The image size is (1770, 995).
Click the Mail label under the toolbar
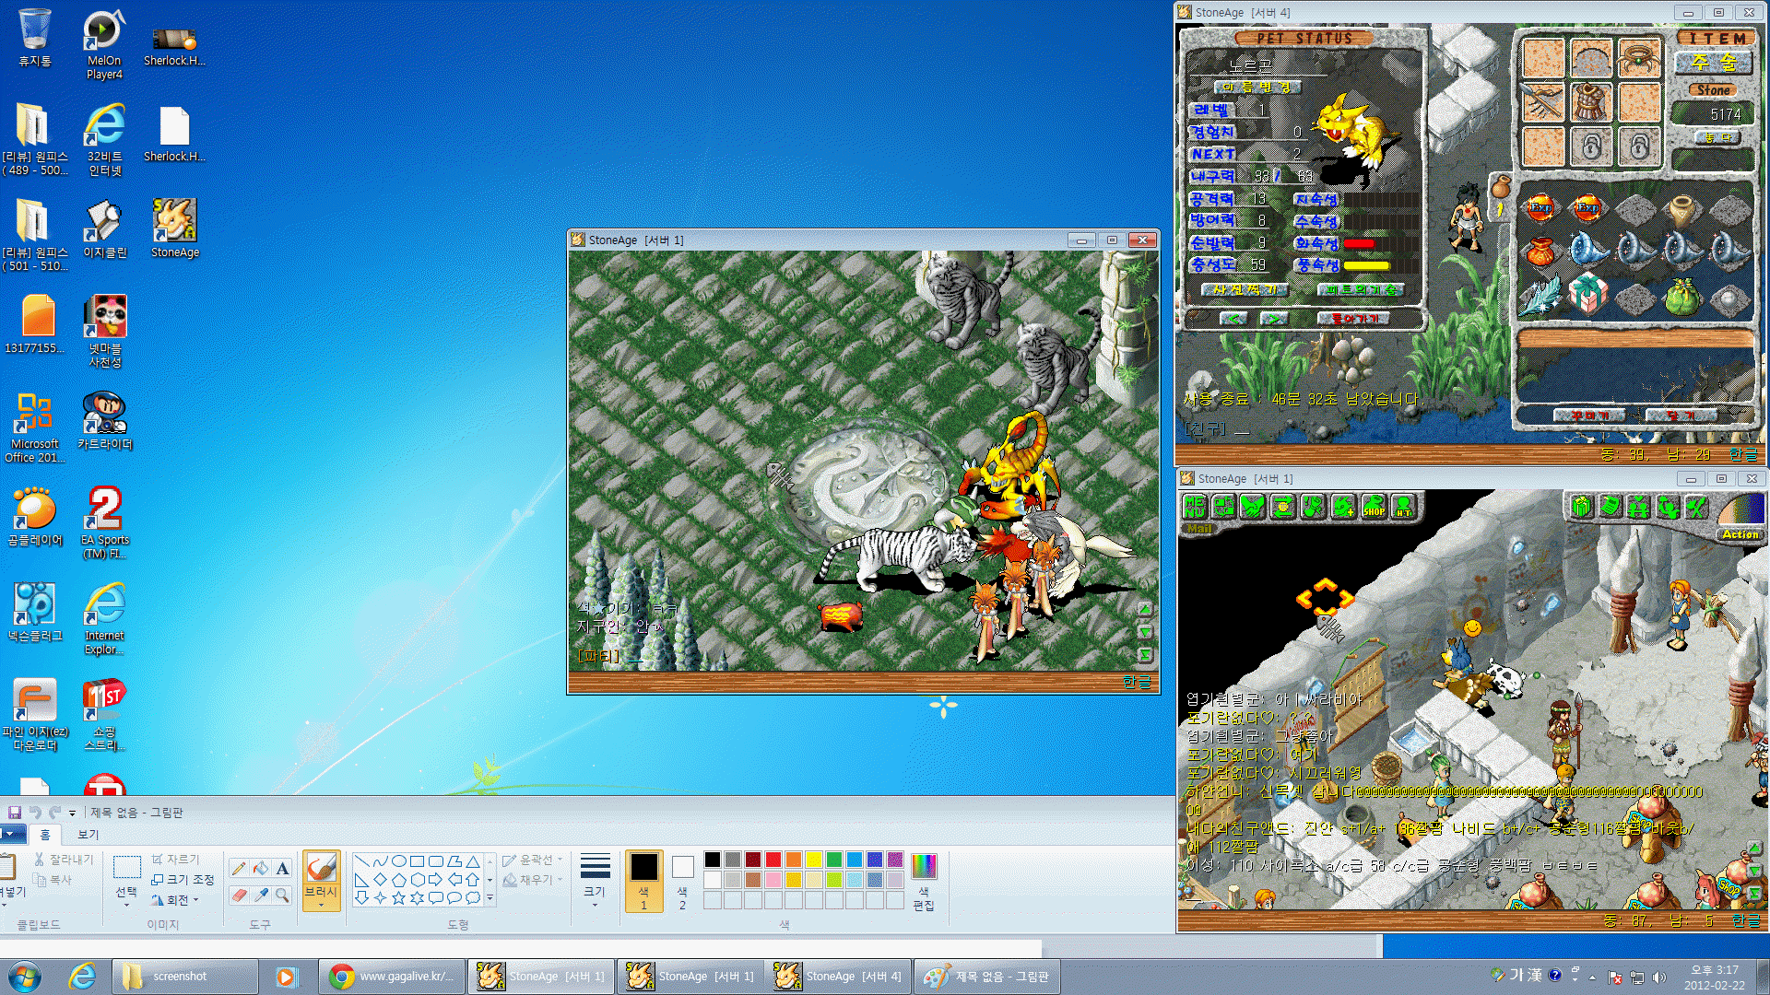pyautogui.click(x=1199, y=529)
